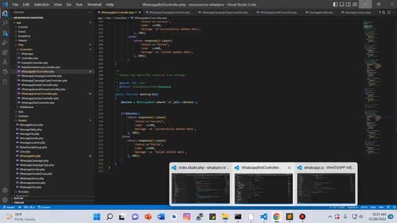Image resolution: width=397 pixels, height=223 pixels.
Task: Open WhatsappBot.php model file
Action: tap(30, 156)
